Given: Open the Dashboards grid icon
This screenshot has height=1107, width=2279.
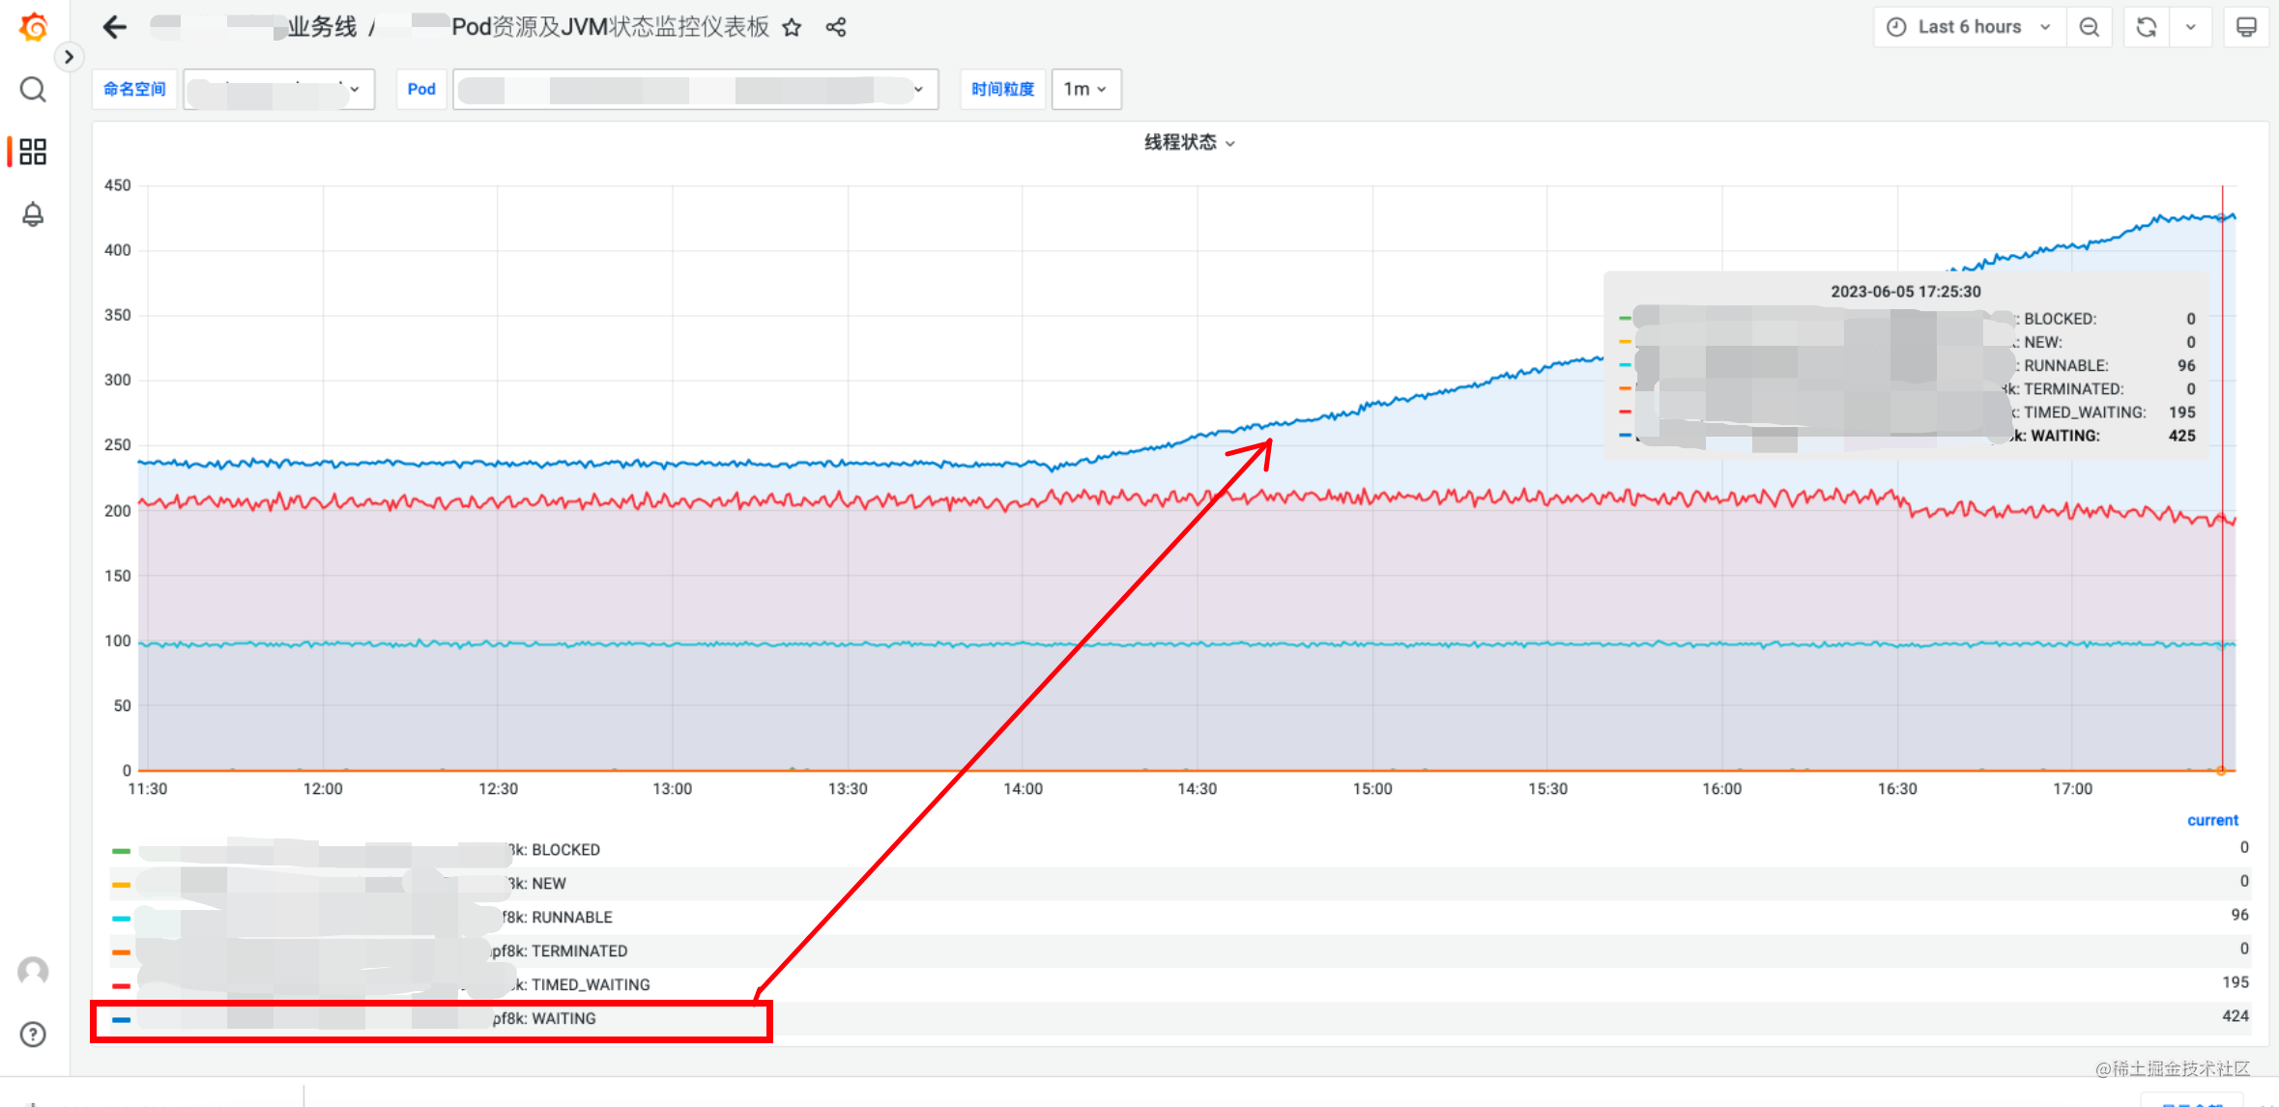Looking at the screenshot, I should point(33,152).
